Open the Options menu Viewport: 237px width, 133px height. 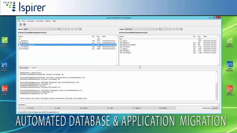[48, 21]
